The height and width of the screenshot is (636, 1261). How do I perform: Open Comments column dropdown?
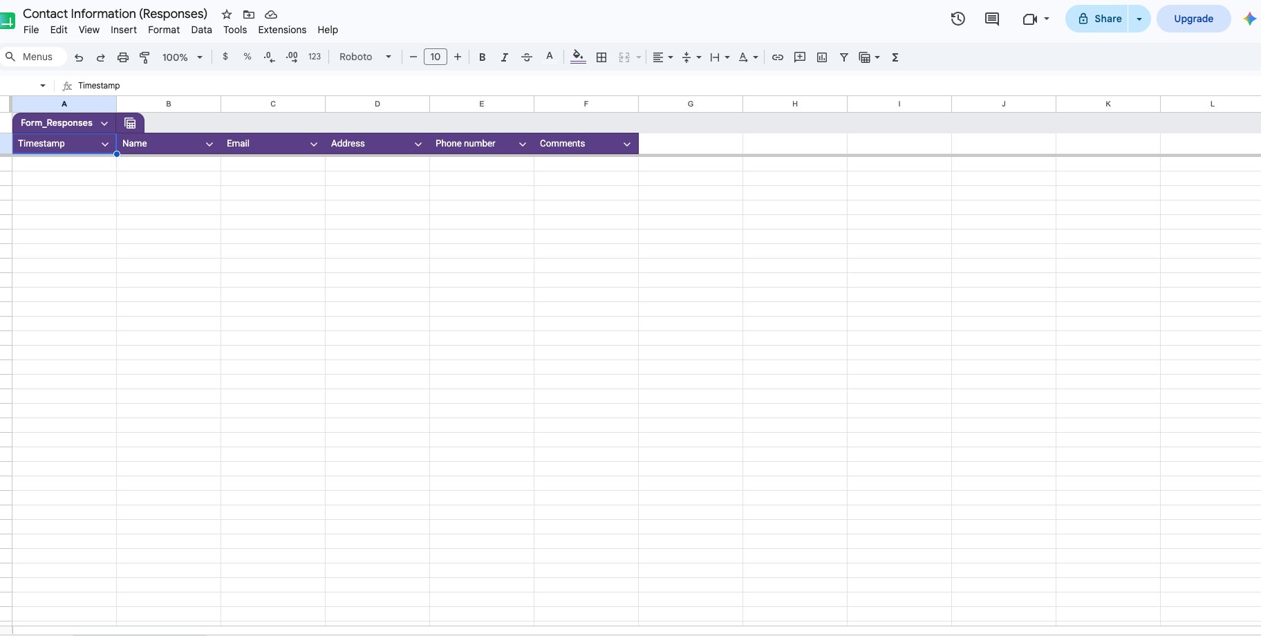point(627,144)
